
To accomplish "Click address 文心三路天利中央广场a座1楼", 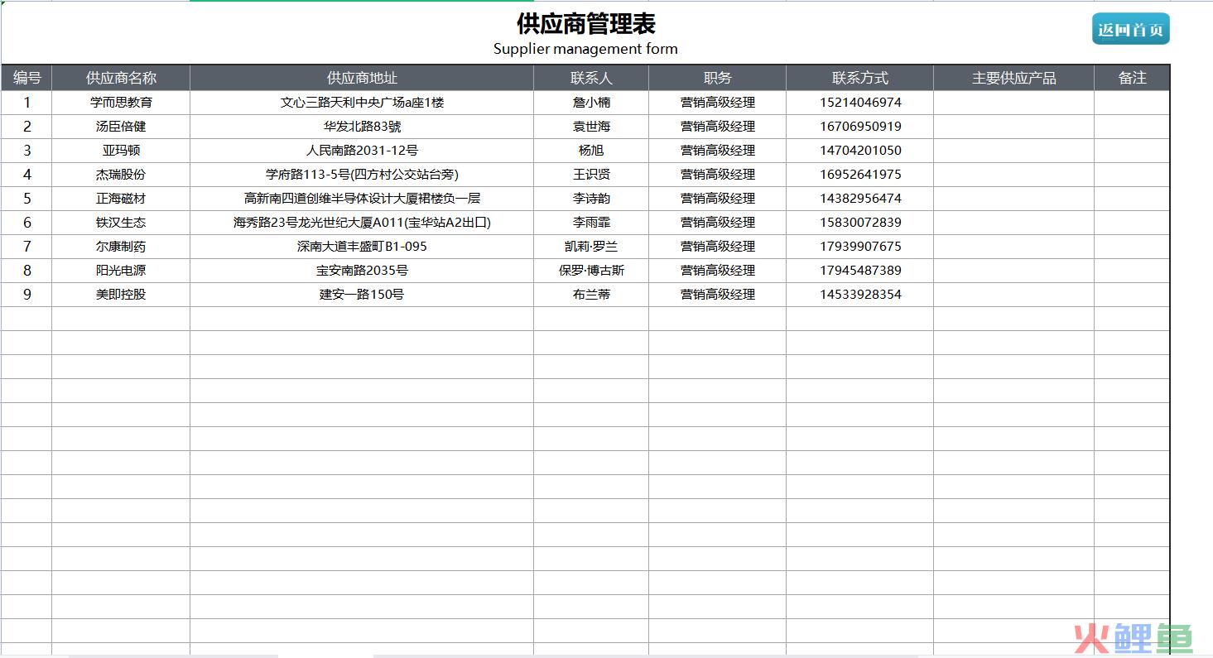I will pos(362,103).
